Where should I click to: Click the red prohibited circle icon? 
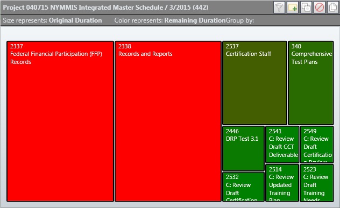320,8
